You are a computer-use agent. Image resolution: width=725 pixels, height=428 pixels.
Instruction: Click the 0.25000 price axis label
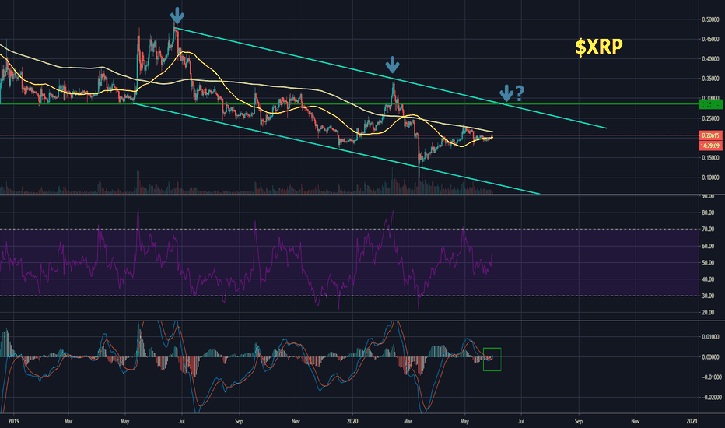[x=710, y=118]
